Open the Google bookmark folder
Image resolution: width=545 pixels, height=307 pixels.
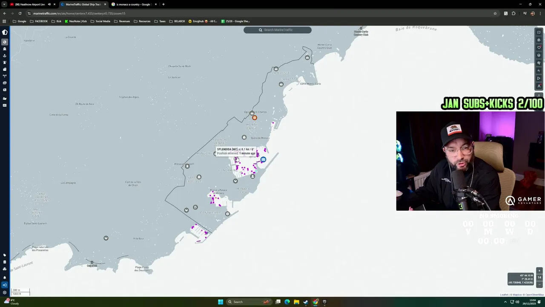pos(20,21)
